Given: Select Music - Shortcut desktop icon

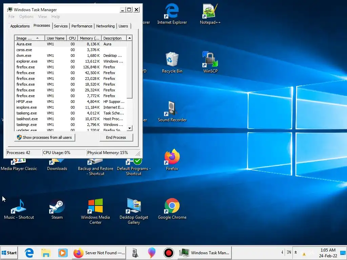Looking at the screenshot, I should [19, 209].
